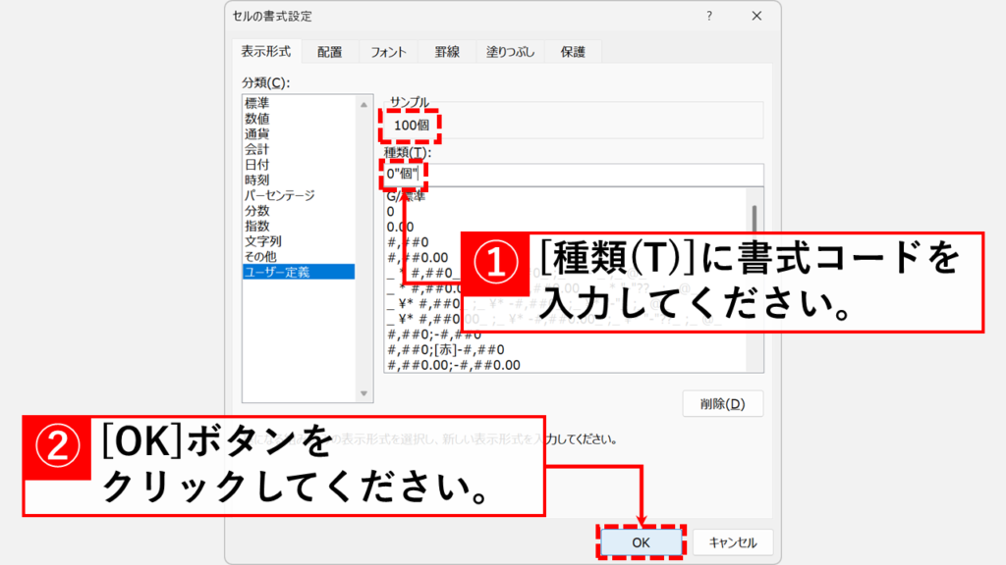Image resolution: width=1006 pixels, height=565 pixels.
Task: Click the category list scroll-up arrow
Action: coord(363,104)
